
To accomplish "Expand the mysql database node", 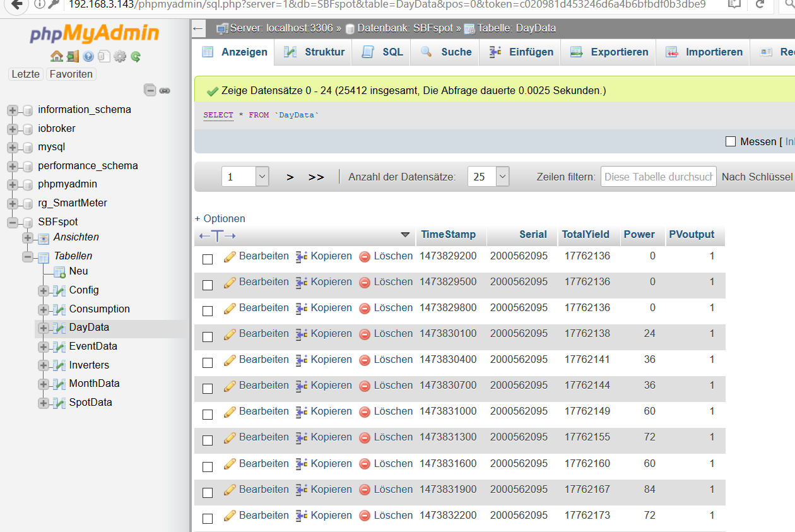I will [x=12, y=148].
